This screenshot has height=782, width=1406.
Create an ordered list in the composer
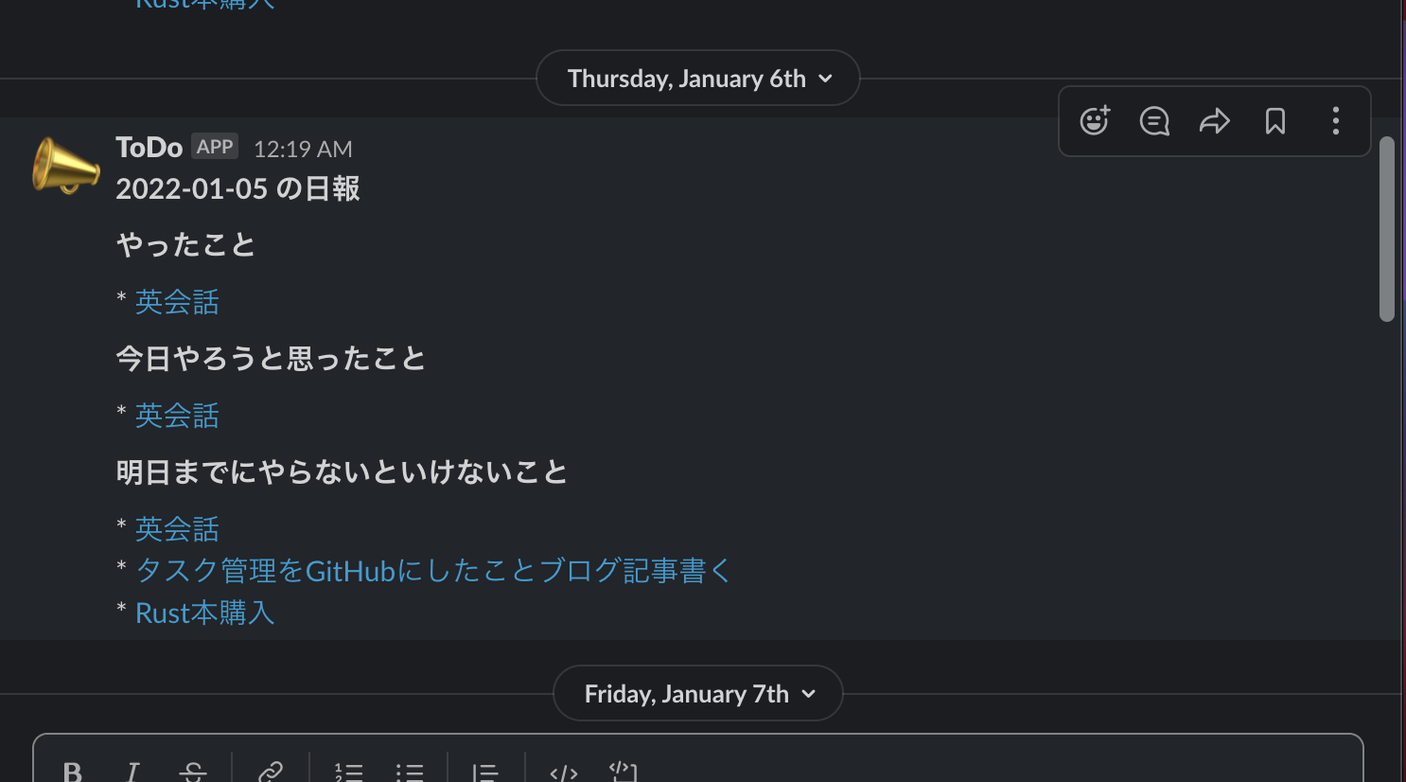(x=348, y=771)
